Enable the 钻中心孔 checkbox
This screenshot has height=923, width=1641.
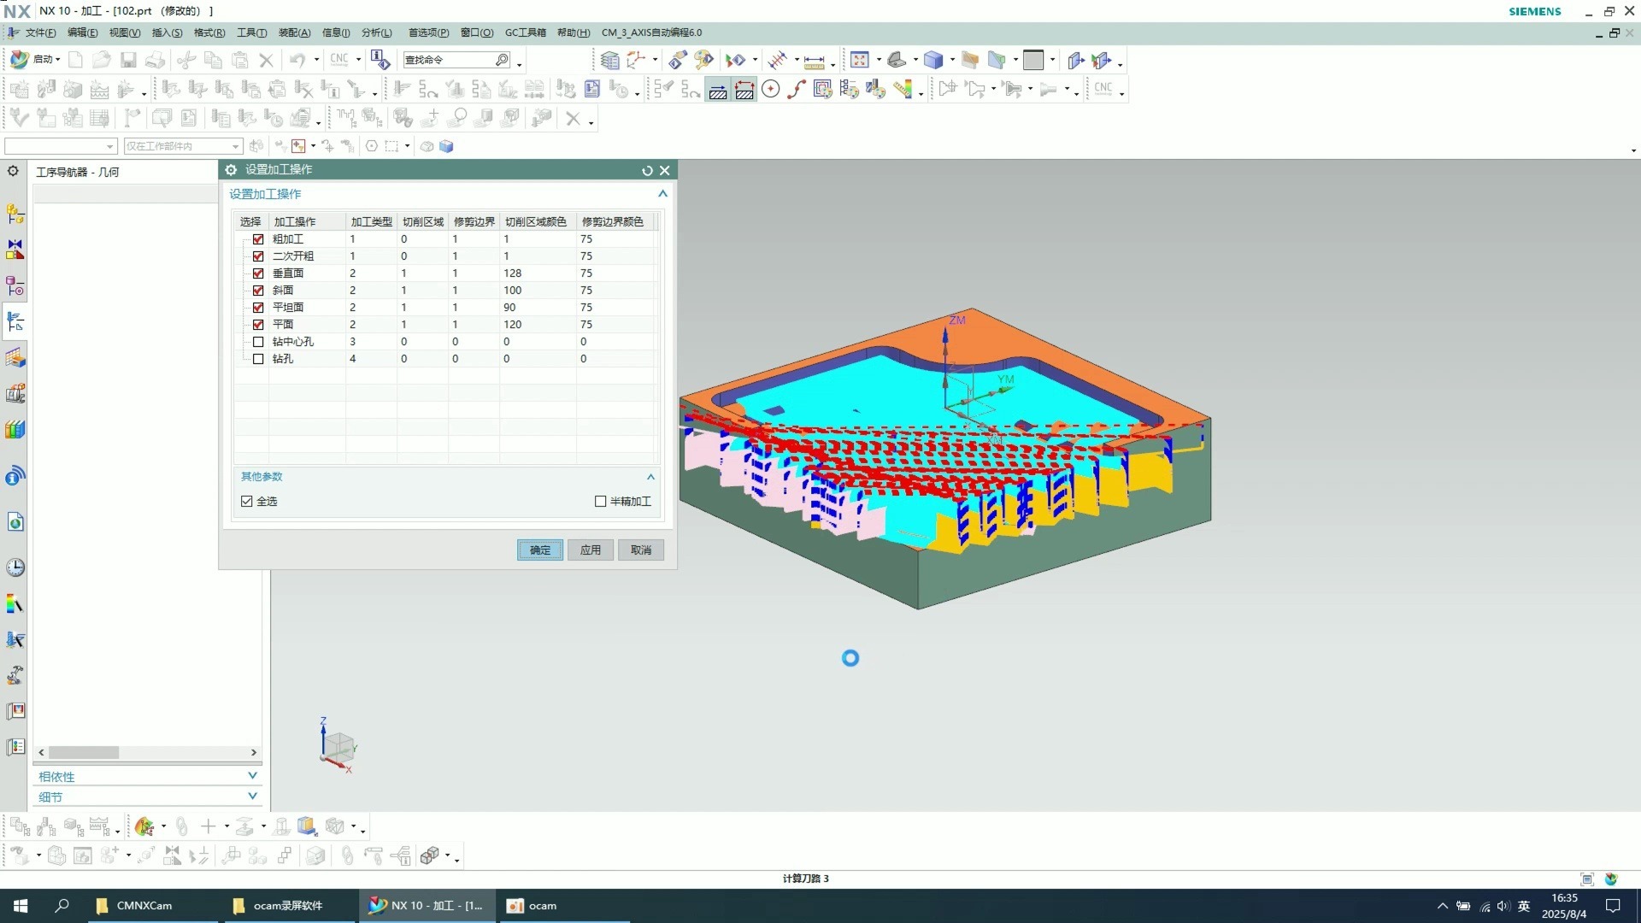tap(258, 342)
